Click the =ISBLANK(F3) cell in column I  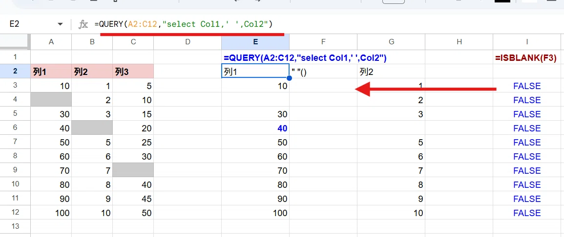pos(526,58)
